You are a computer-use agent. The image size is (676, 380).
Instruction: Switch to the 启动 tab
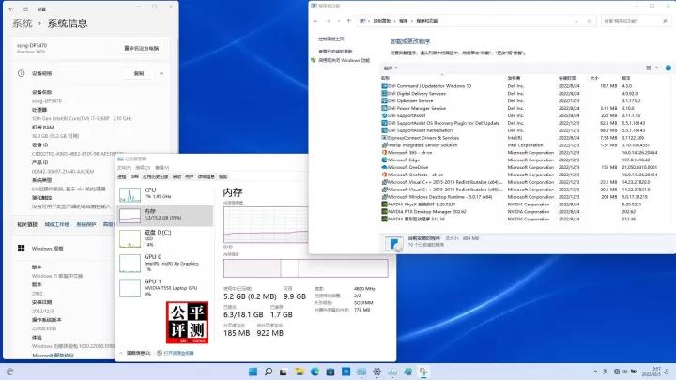click(x=177, y=176)
